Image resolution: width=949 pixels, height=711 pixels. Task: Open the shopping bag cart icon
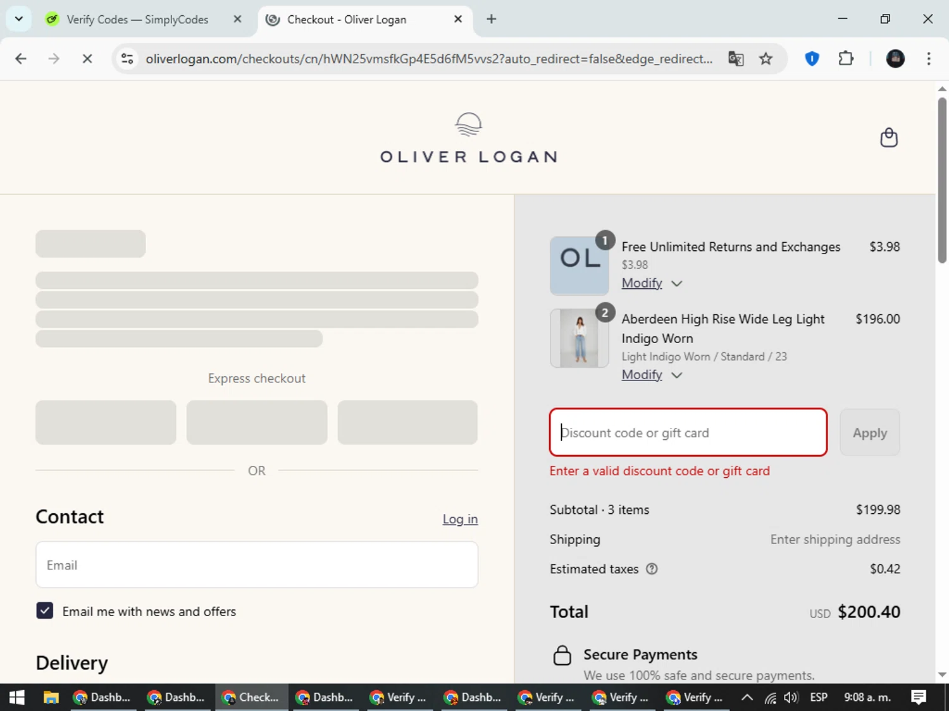(889, 137)
